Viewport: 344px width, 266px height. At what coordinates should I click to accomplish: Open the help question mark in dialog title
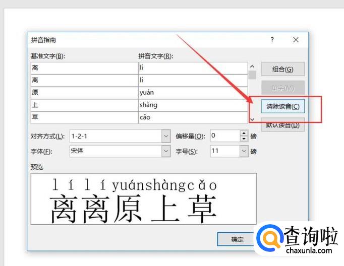pyautogui.click(x=272, y=40)
